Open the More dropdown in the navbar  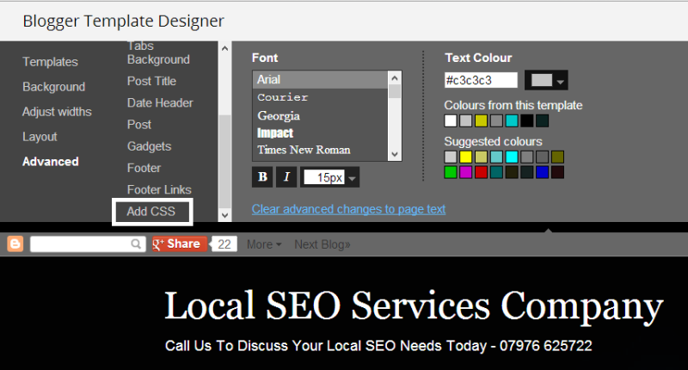tap(264, 244)
